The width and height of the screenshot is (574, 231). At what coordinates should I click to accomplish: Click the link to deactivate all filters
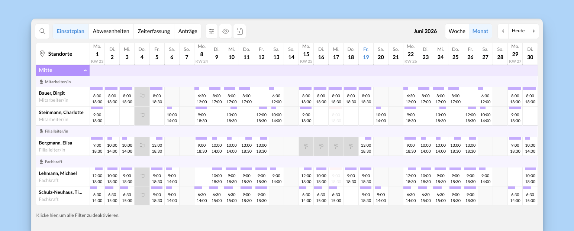click(x=78, y=215)
